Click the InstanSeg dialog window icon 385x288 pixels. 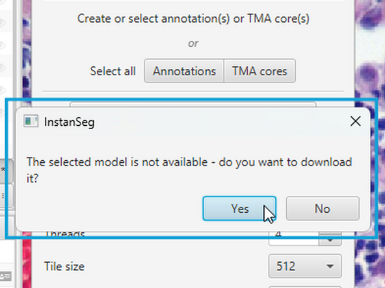(x=31, y=121)
